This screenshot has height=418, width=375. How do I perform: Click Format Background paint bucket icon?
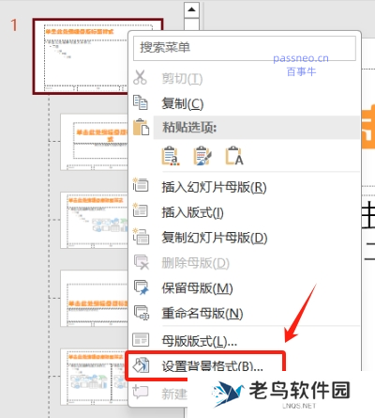[141, 365]
